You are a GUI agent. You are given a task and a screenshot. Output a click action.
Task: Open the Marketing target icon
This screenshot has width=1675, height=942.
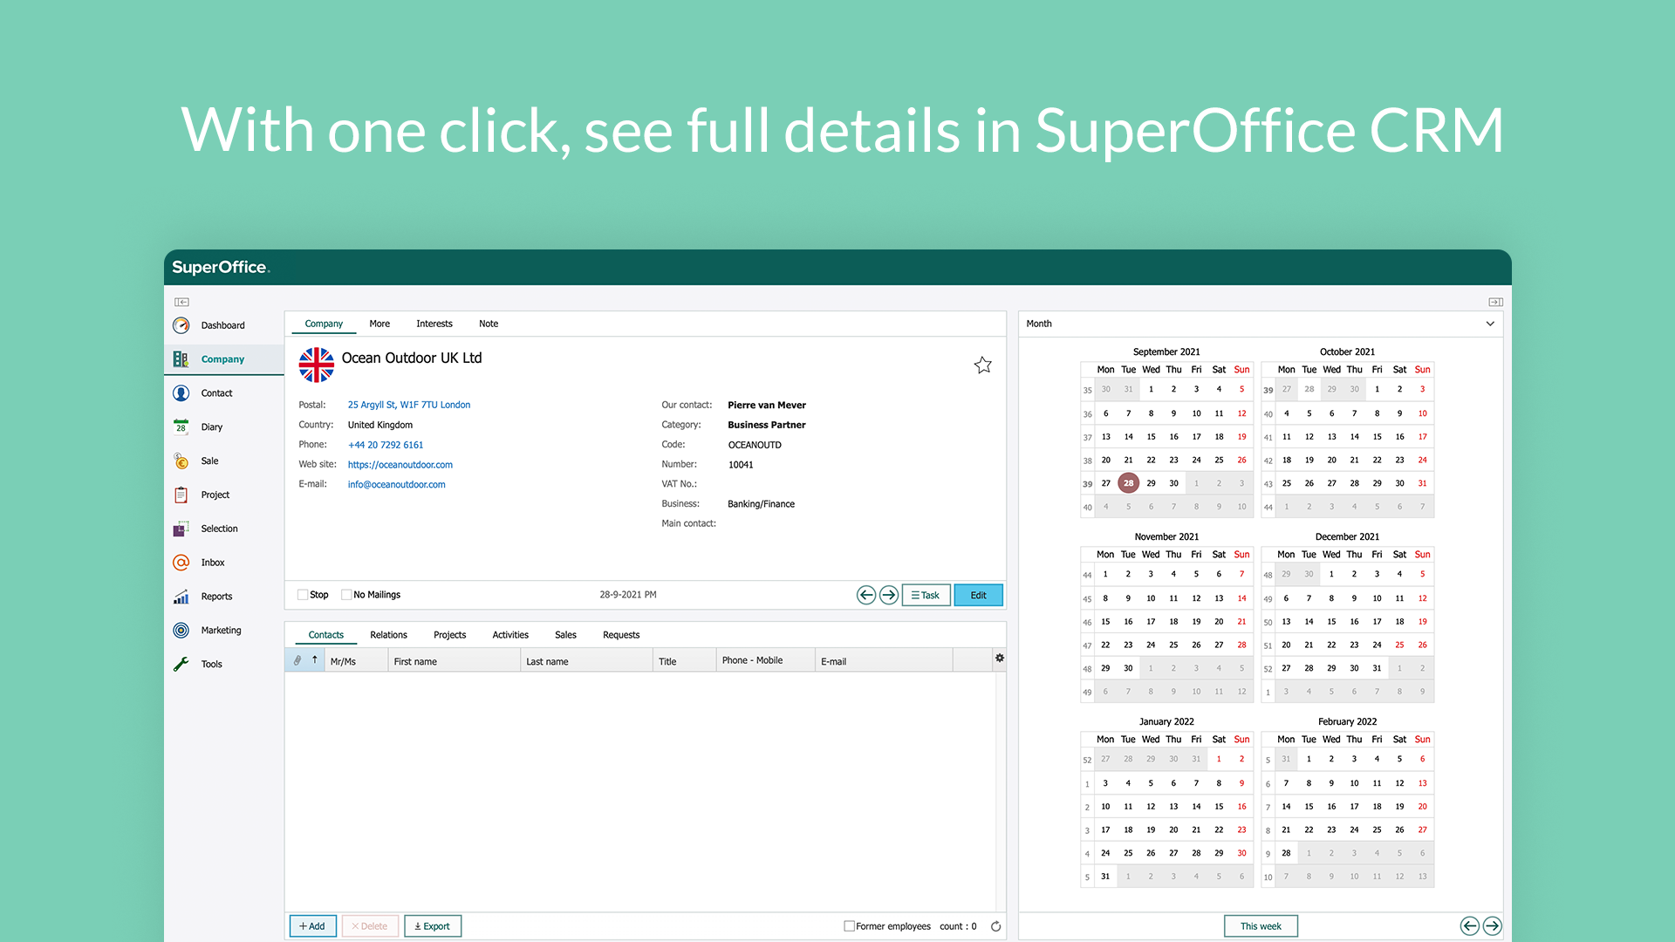click(181, 630)
